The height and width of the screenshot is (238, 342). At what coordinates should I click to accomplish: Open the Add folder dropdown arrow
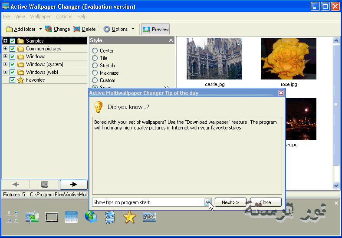[x=40, y=29]
